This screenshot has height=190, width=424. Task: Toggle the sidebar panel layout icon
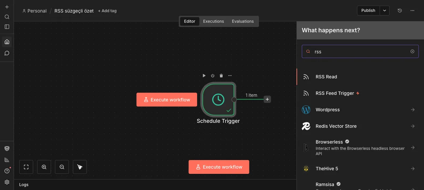point(7,27)
